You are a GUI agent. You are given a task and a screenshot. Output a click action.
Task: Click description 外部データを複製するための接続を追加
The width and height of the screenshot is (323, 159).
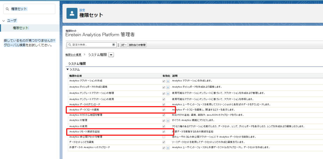point(193,132)
